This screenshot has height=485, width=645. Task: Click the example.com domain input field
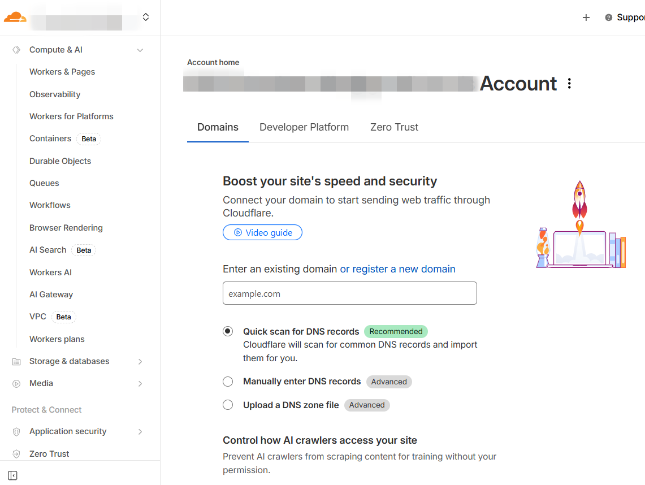(349, 293)
